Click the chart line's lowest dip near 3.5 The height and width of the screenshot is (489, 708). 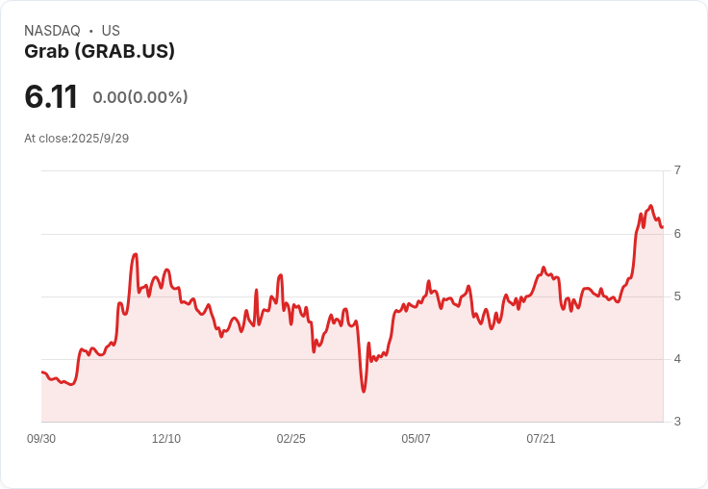point(364,391)
